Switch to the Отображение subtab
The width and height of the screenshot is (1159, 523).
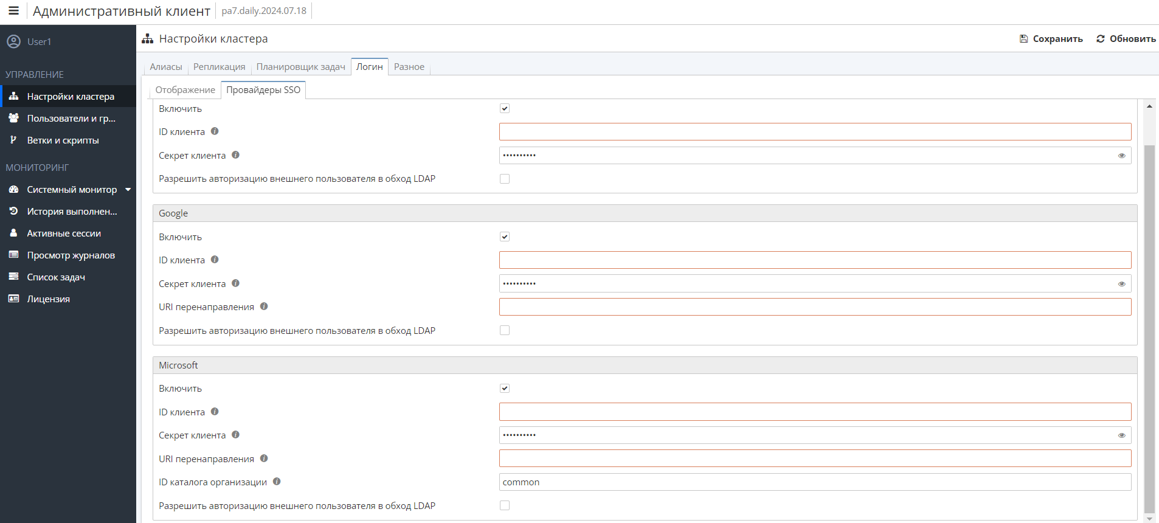click(185, 90)
